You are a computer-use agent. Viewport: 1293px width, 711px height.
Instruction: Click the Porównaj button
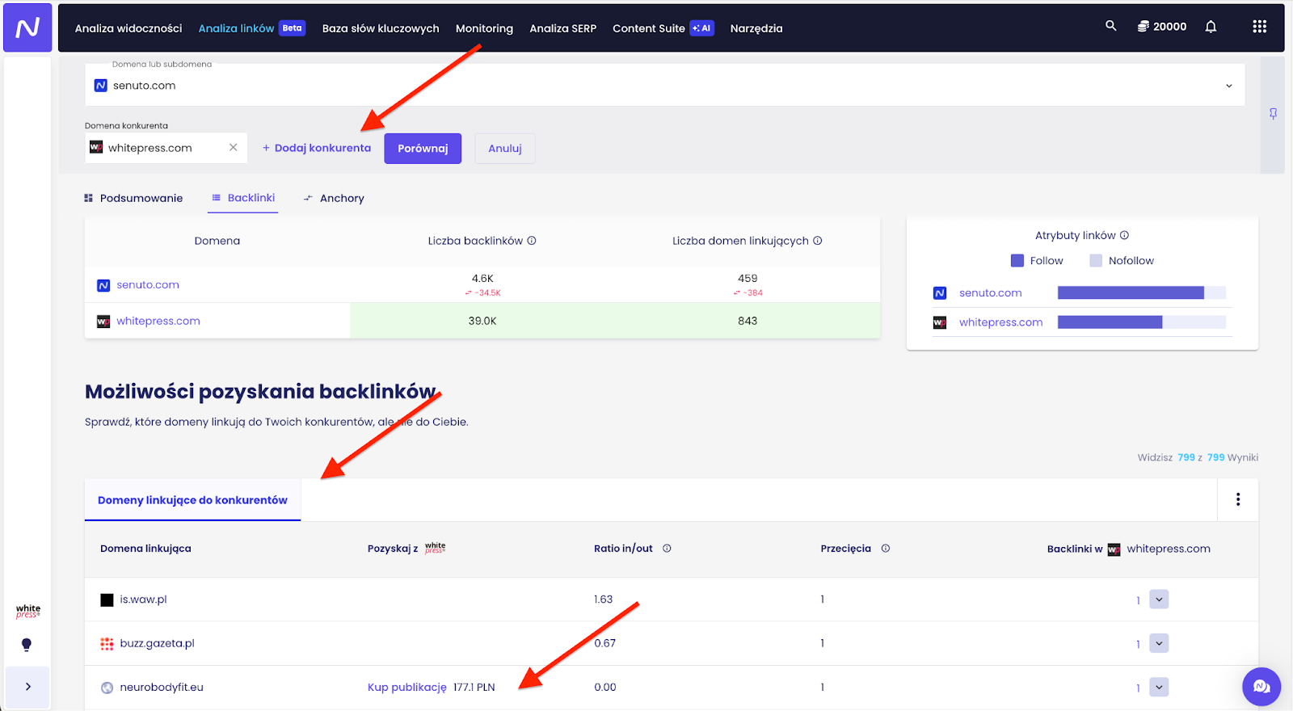point(423,149)
